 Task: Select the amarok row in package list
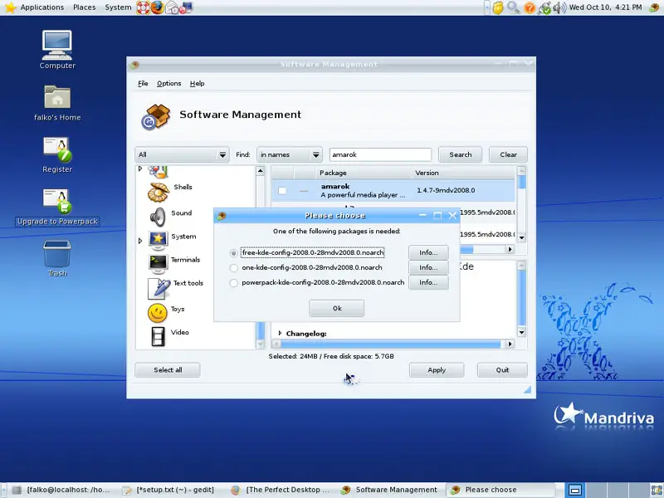tap(393, 191)
